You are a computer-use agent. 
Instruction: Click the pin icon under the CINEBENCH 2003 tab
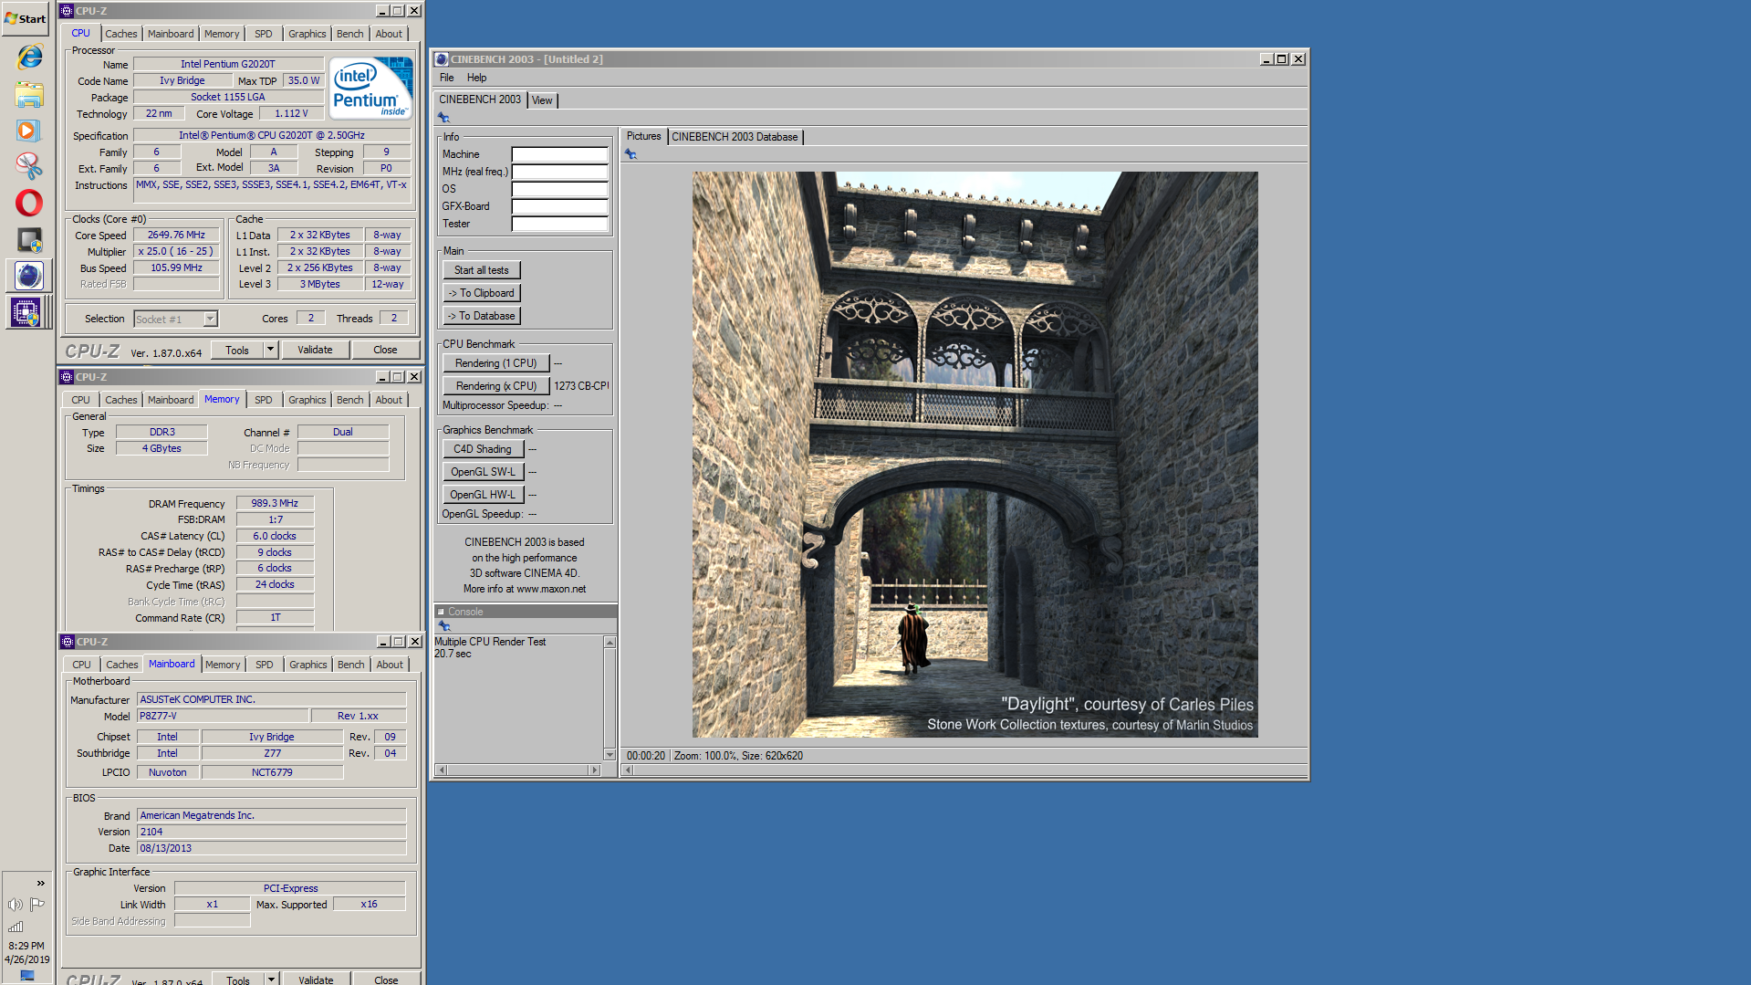tap(443, 118)
